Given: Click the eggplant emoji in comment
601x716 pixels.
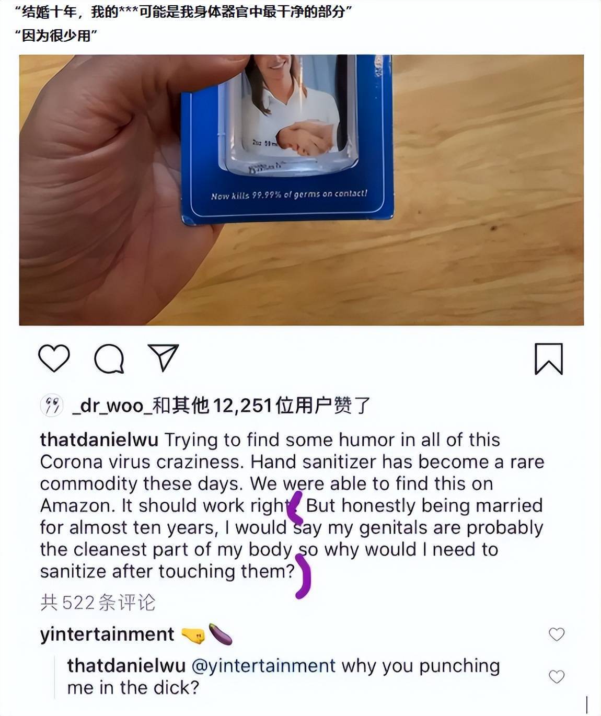Looking at the screenshot, I should coord(220,634).
